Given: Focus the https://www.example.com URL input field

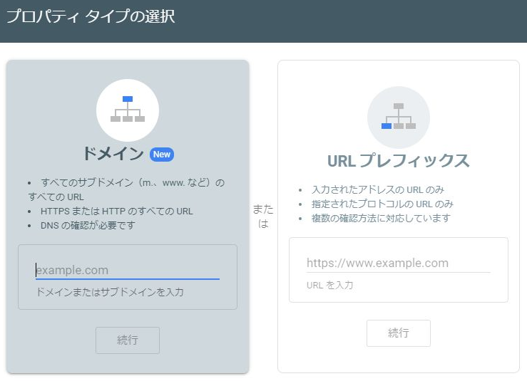Looking at the screenshot, I should (x=398, y=263).
